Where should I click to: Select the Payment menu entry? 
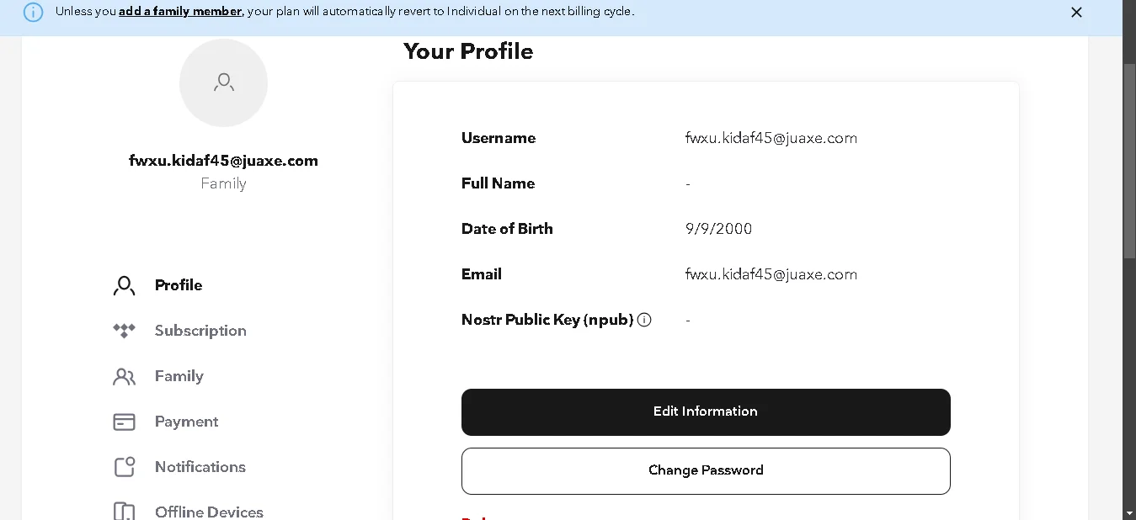186,422
